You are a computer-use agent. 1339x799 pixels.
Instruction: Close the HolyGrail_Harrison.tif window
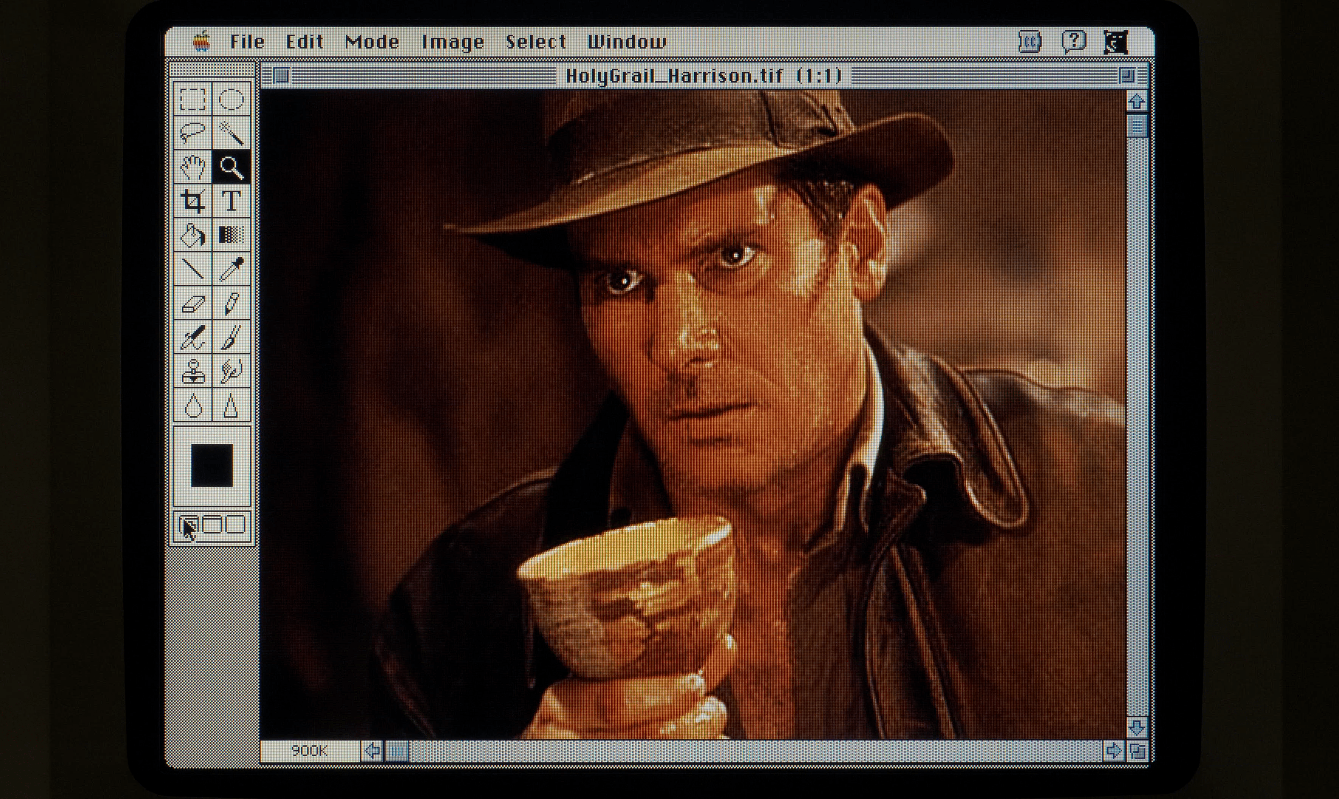[x=281, y=76]
